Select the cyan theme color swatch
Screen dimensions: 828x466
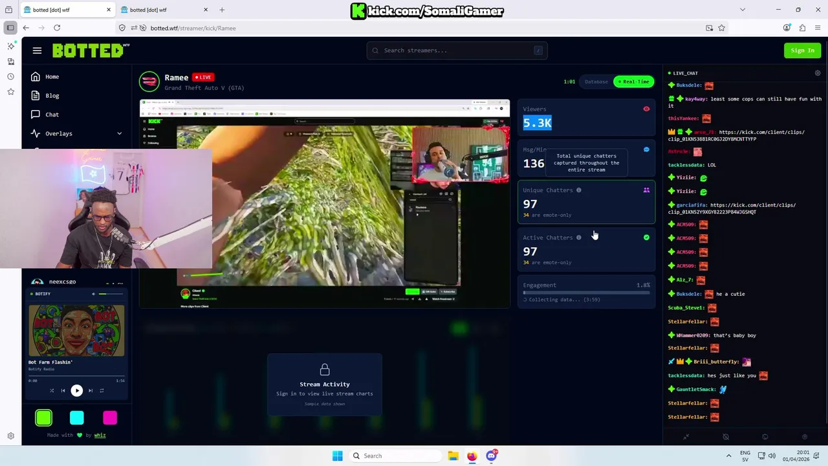[x=76, y=418]
